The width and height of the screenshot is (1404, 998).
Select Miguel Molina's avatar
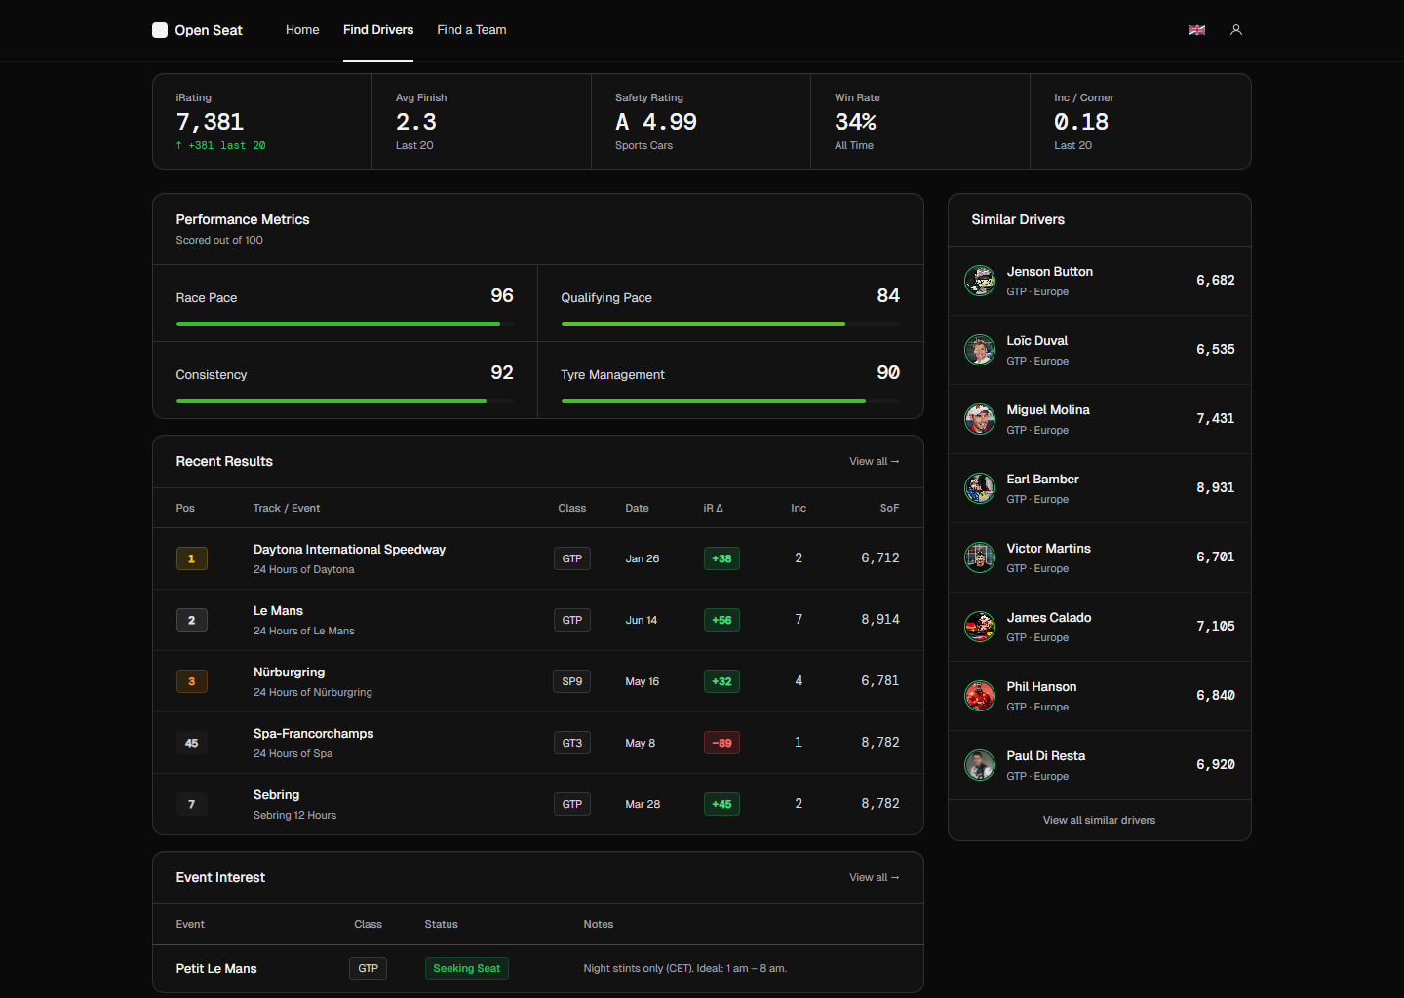(x=980, y=419)
